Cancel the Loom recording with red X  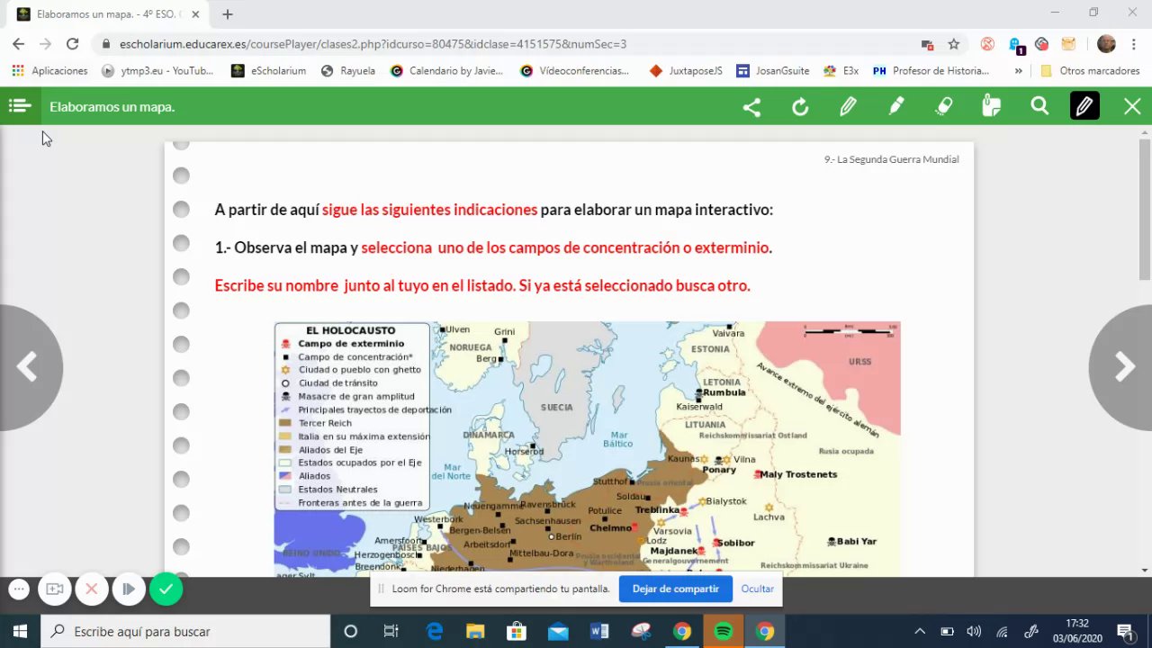91,589
